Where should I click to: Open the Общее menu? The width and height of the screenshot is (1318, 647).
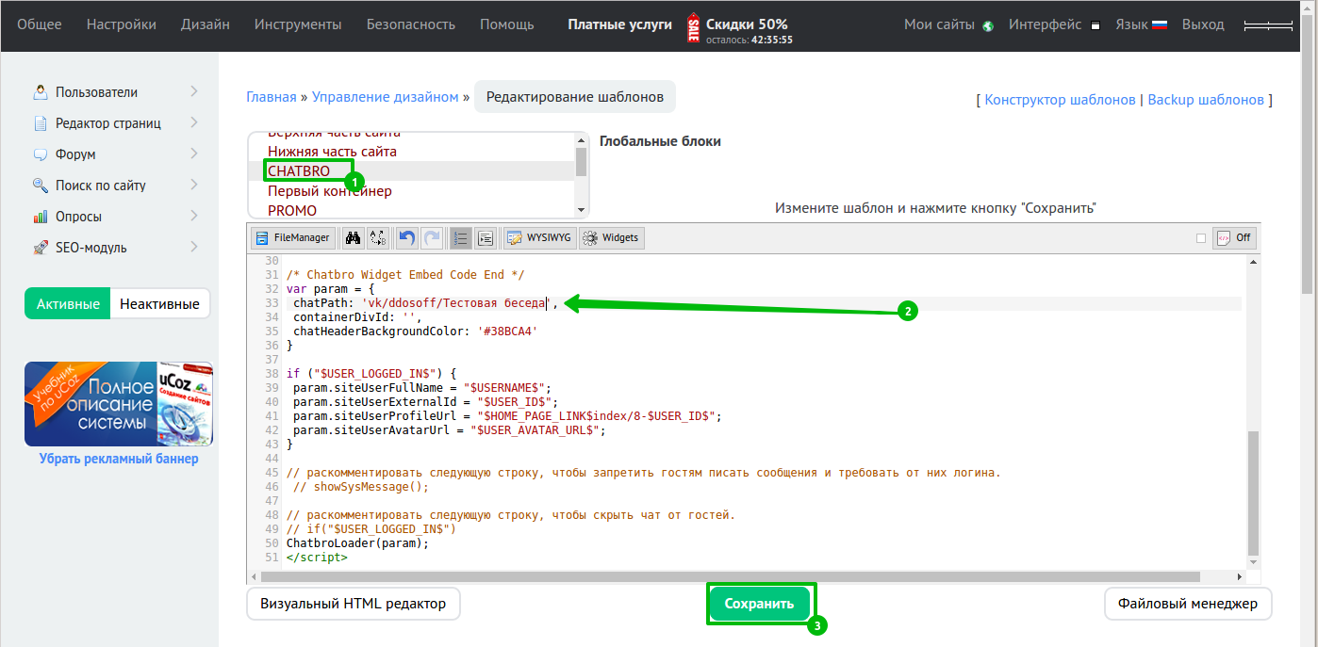click(x=40, y=24)
